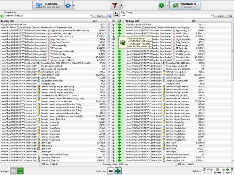Sort right list by Size header

(x=198, y=21)
